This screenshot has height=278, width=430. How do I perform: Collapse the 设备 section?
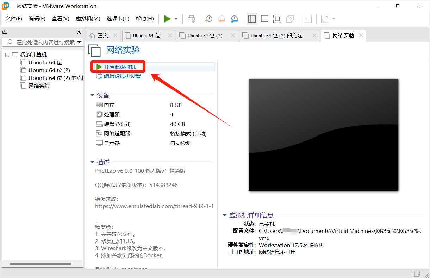[x=92, y=95]
